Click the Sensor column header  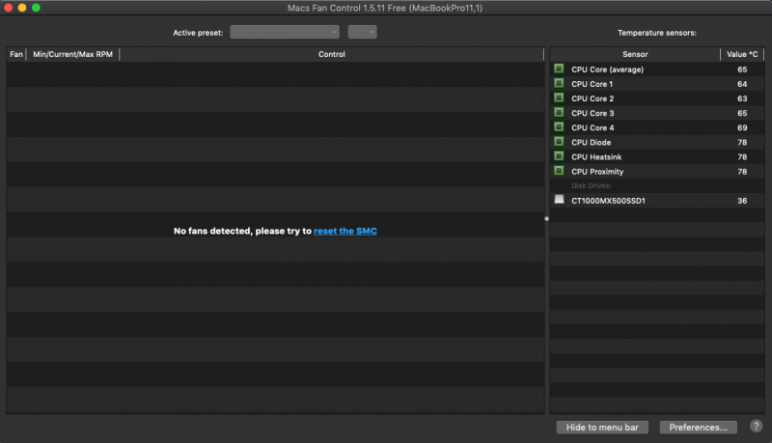(x=635, y=54)
